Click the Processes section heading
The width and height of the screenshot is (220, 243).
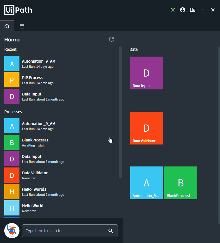[x=13, y=112]
